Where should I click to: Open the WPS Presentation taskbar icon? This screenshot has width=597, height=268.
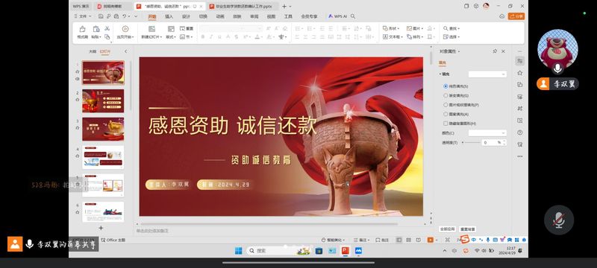click(346, 251)
